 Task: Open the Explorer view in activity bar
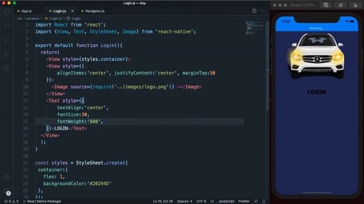[6, 12]
